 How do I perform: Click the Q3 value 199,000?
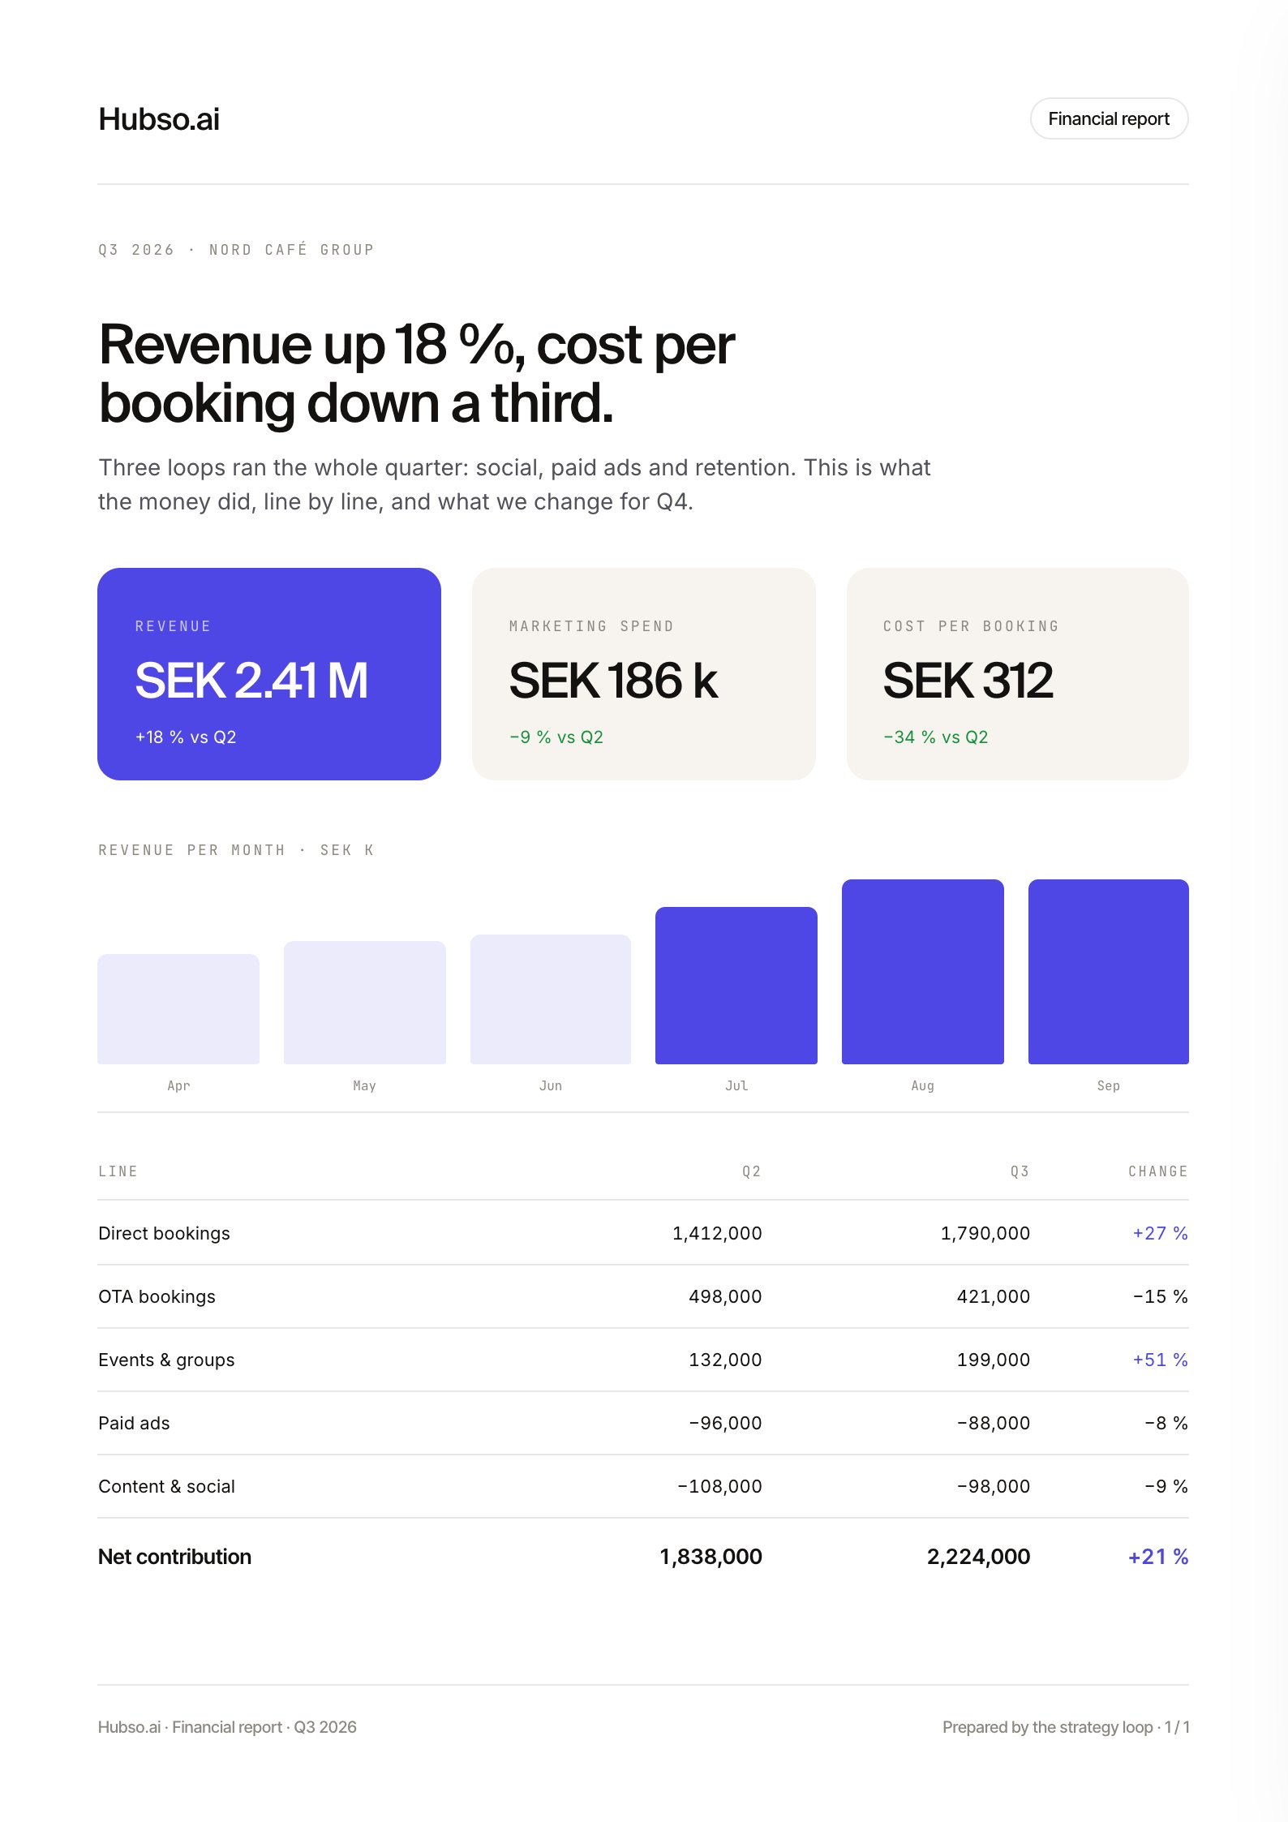[x=993, y=1360]
